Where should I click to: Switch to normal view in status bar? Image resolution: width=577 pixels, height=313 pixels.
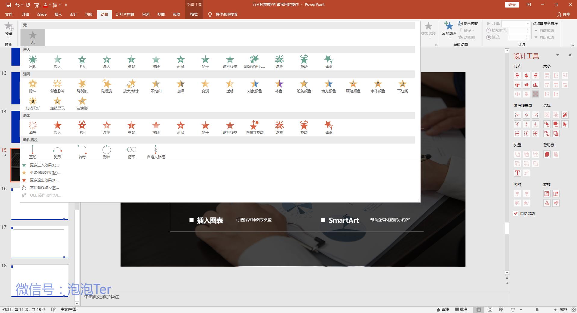point(479,309)
